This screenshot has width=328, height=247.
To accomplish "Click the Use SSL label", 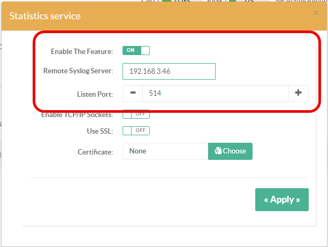I will (x=100, y=131).
